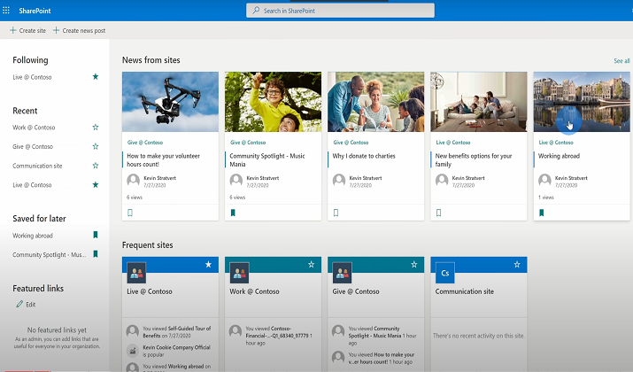
Task: Click See all news link
Action: 621,60
